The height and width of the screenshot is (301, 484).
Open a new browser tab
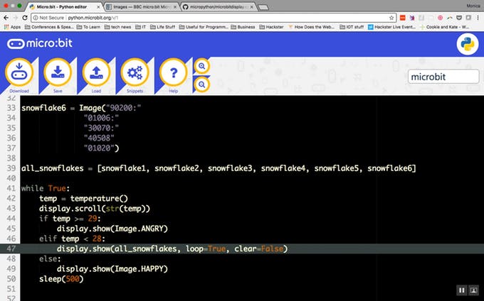click(263, 7)
